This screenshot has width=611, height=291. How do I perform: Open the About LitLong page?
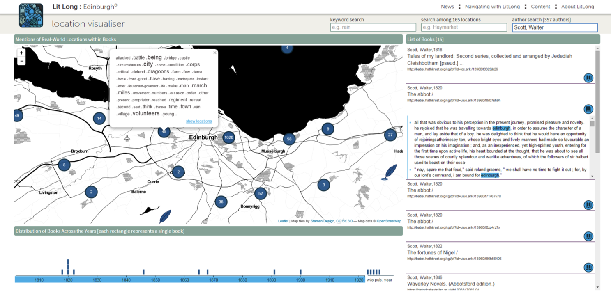click(x=578, y=7)
